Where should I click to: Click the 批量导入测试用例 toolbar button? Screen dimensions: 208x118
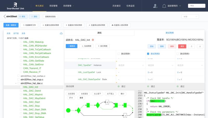120,25
